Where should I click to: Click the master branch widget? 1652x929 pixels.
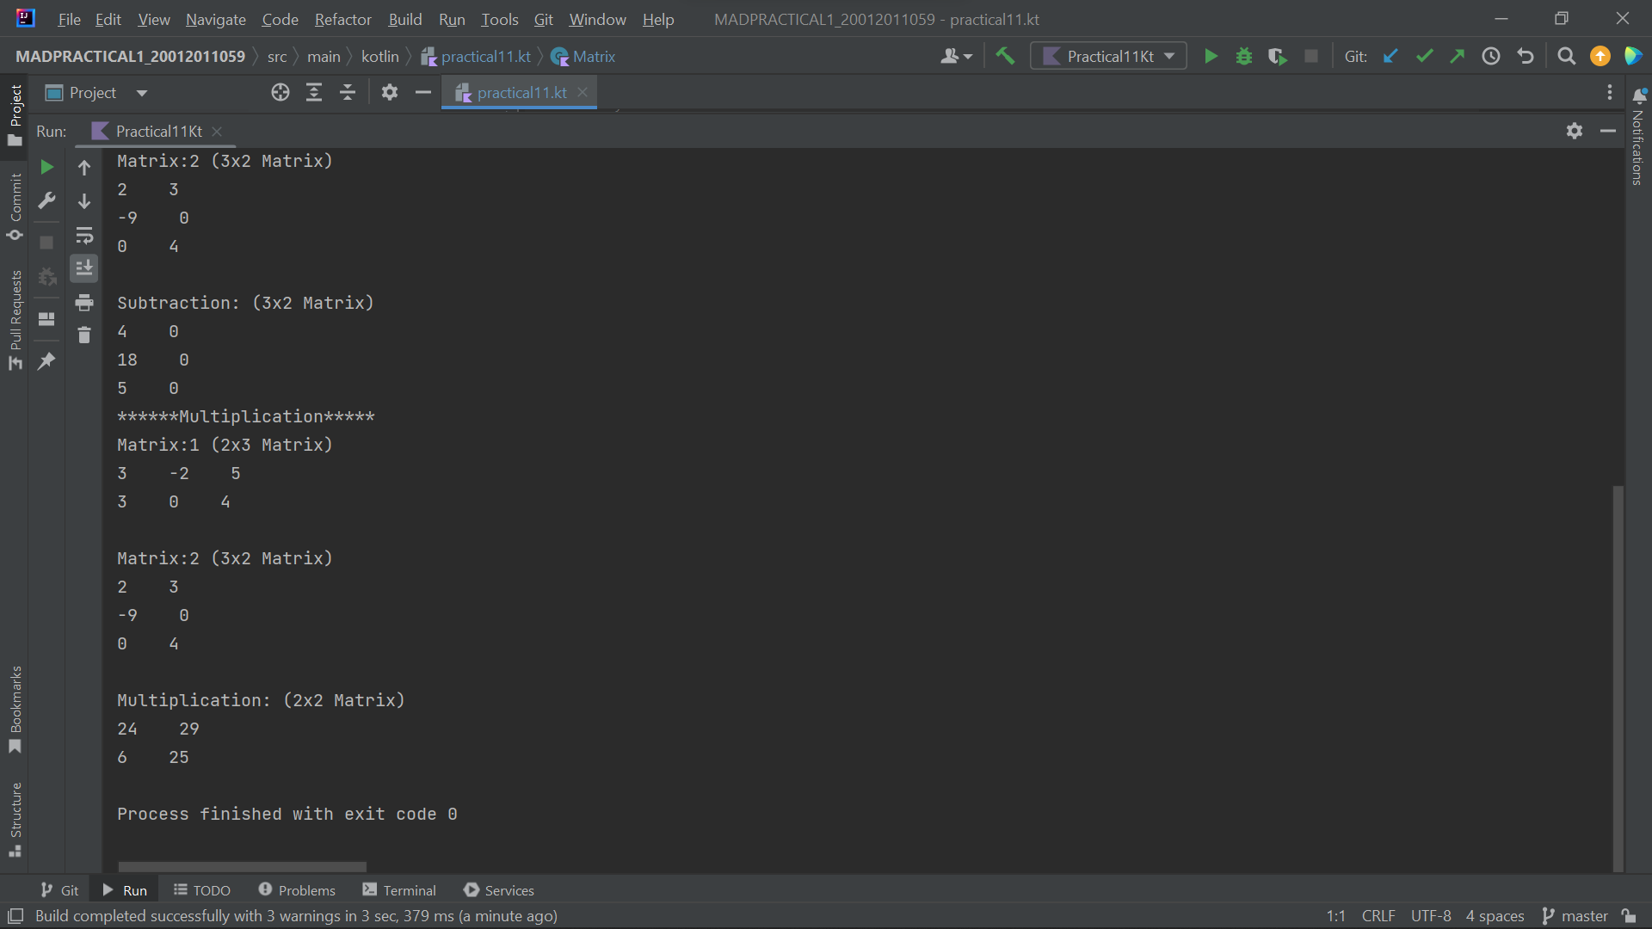1575,916
